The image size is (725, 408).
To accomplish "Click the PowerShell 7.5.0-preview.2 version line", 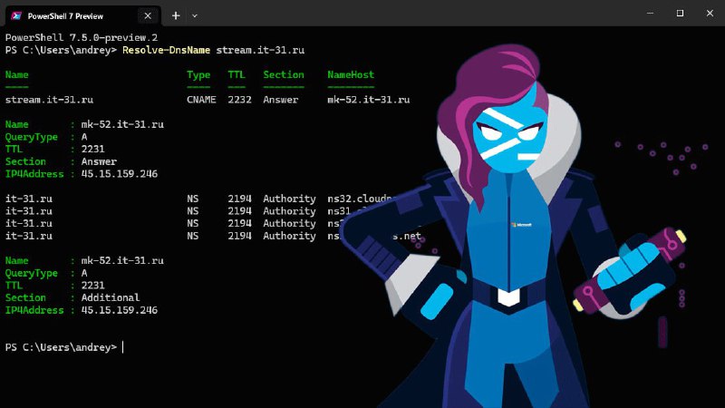I will pos(82,37).
